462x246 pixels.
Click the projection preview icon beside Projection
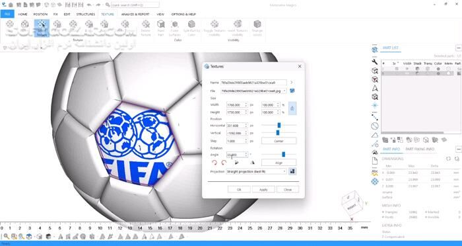coord(292,171)
